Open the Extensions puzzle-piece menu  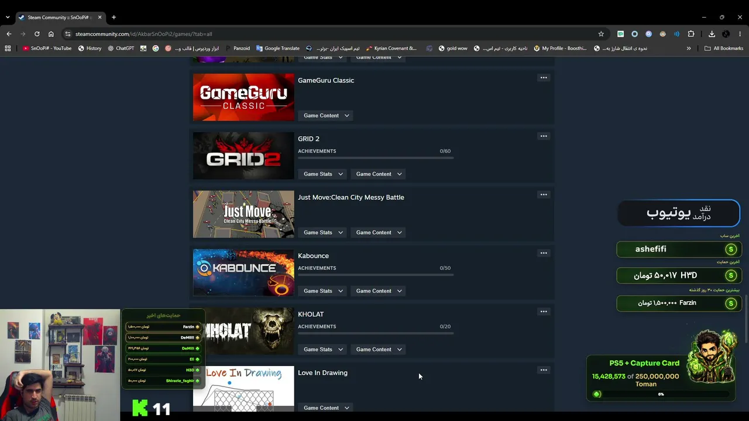(691, 34)
